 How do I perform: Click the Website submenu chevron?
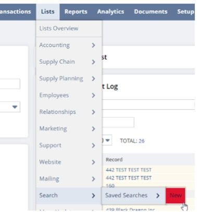pyautogui.click(x=93, y=162)
